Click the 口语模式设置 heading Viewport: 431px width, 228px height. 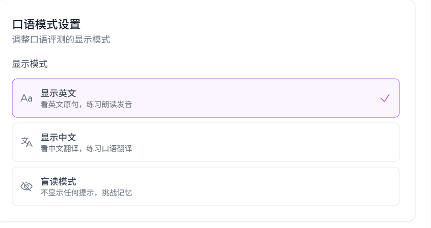click(46, 24)
